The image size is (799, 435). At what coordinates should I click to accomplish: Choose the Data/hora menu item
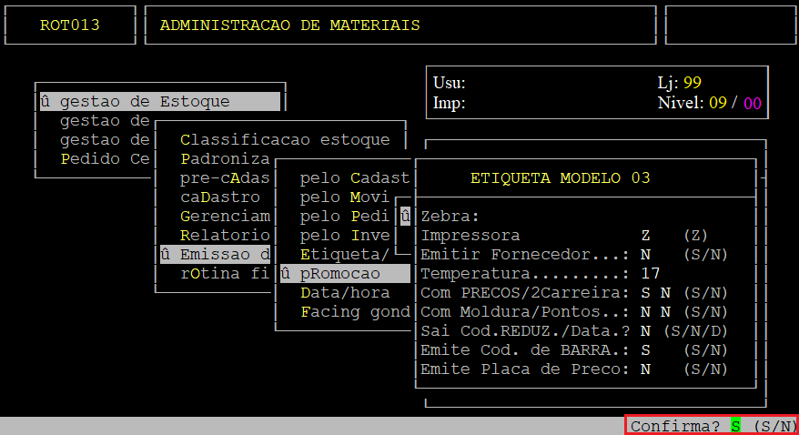(345, 292)
